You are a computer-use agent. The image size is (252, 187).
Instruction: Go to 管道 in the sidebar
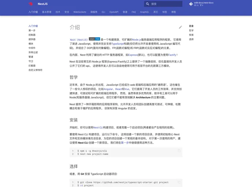click(x=31, y=57)
